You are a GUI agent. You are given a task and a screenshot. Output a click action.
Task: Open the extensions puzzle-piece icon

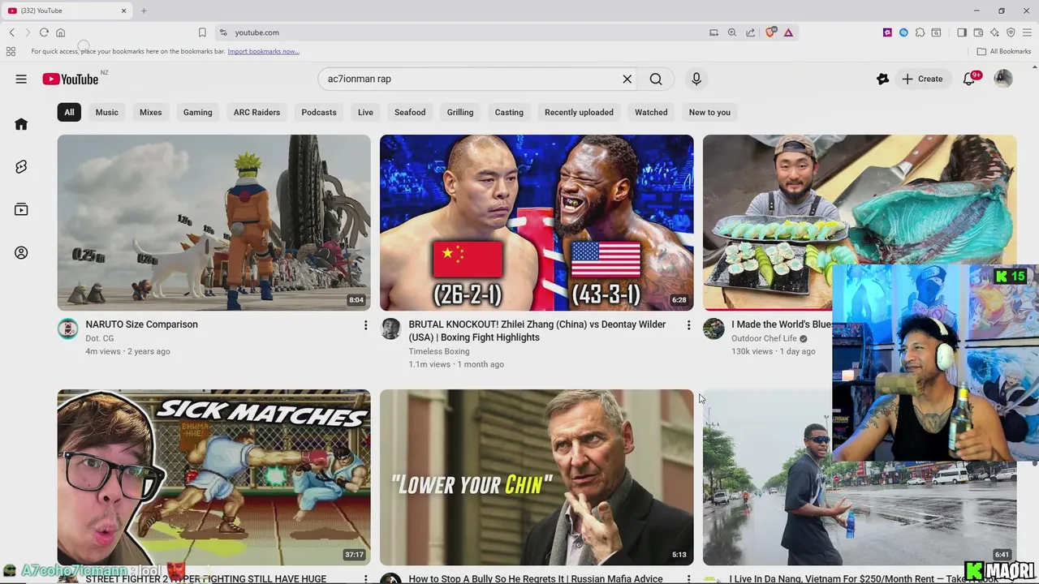[920, 32]
